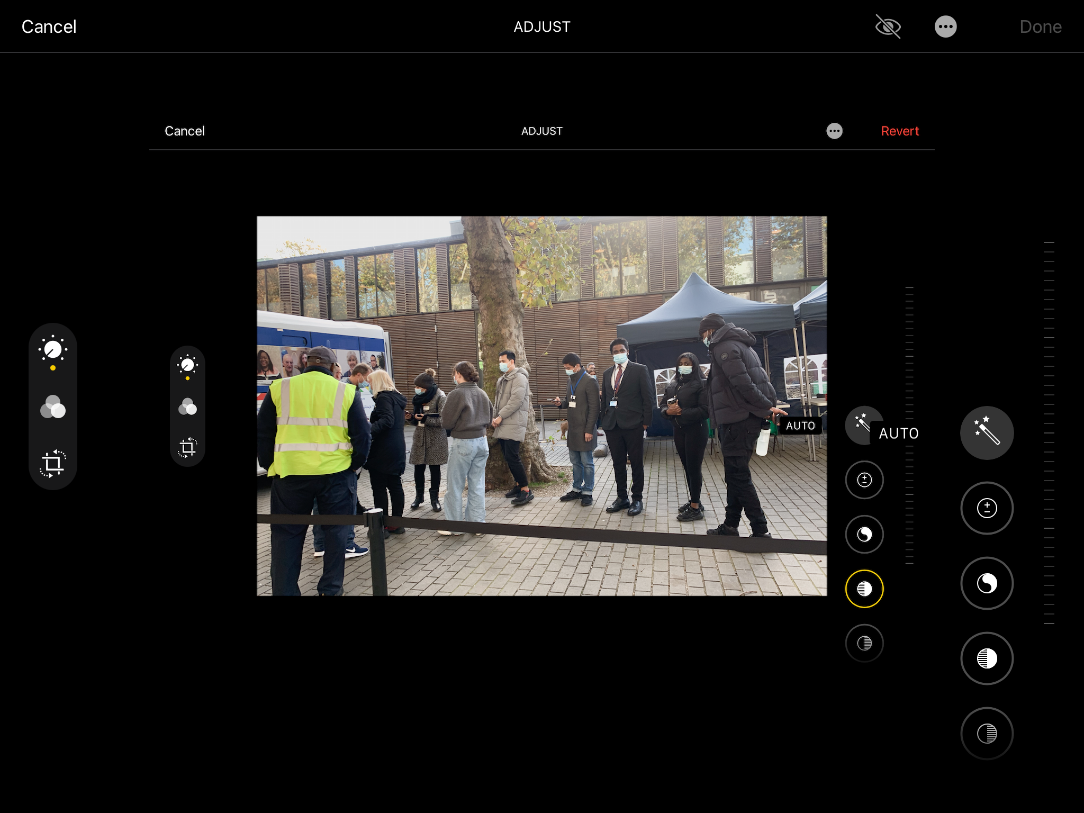Tap the large Auto enhance magic wand
The image size is (1084, 813).
pyautogui.click(x=987, y=432)
